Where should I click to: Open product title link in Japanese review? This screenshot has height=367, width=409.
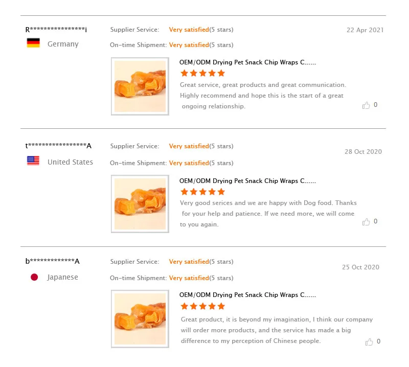point(247,295)
